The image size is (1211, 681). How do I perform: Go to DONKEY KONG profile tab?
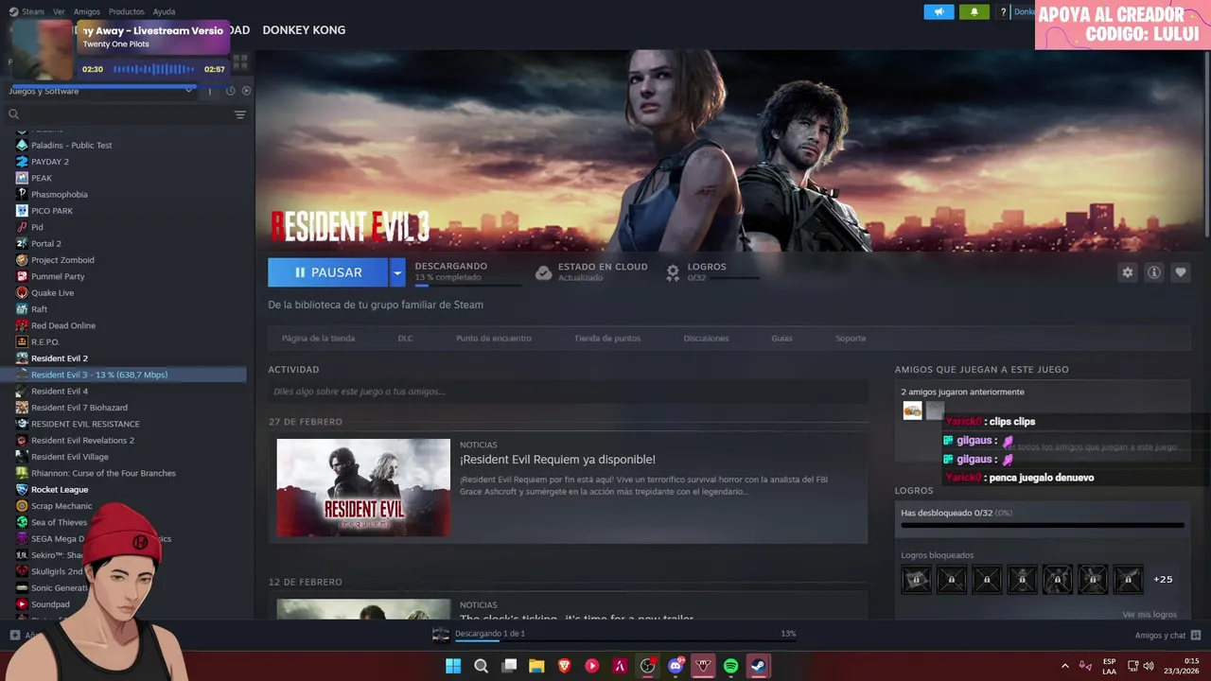(x=304, y=30)
